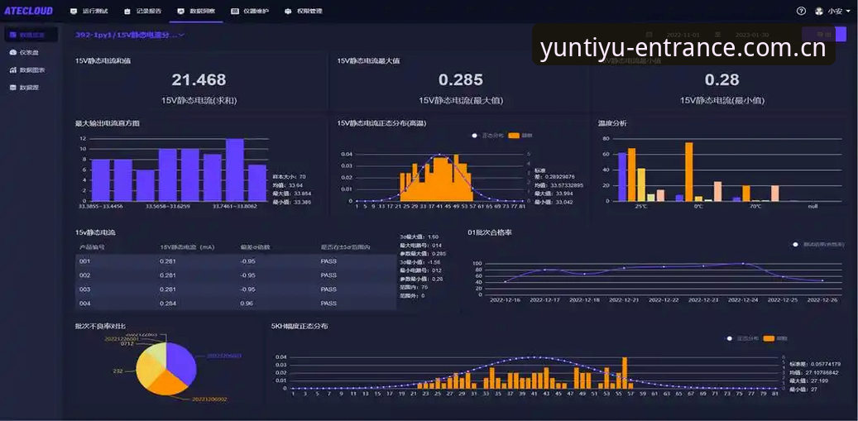Select product row 003 in the table

235,289
